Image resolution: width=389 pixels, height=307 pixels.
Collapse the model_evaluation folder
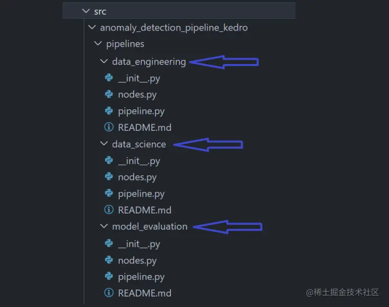pos(104,226)
